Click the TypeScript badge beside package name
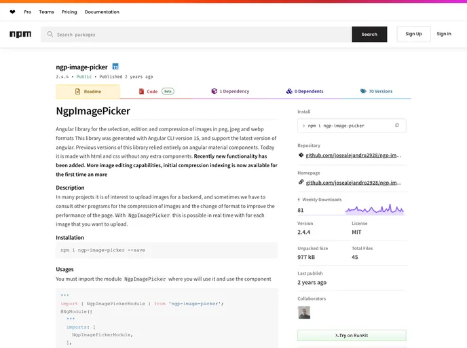 tap(115, 67)
